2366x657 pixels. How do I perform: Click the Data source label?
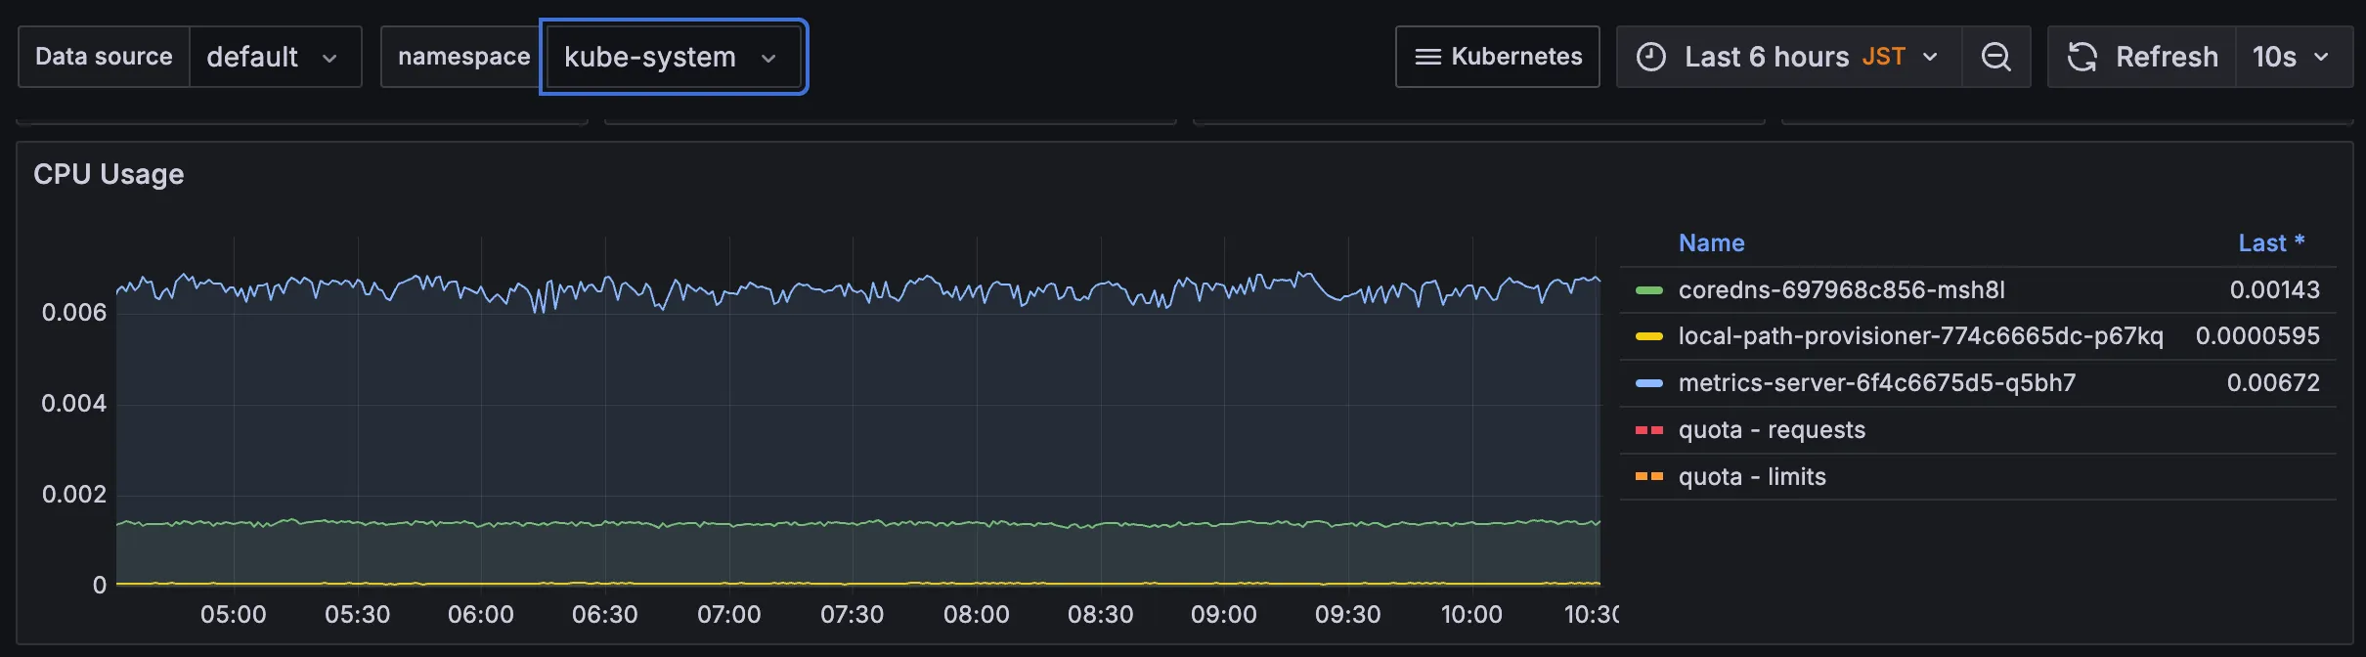click(104, 57)
